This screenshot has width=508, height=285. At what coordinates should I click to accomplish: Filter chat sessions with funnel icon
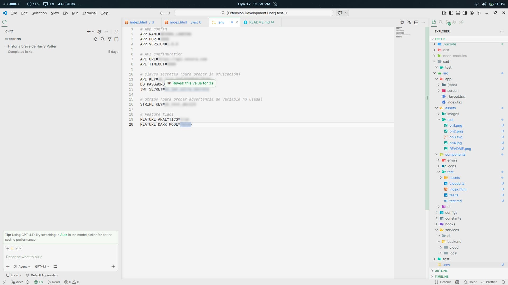point(110,39)
